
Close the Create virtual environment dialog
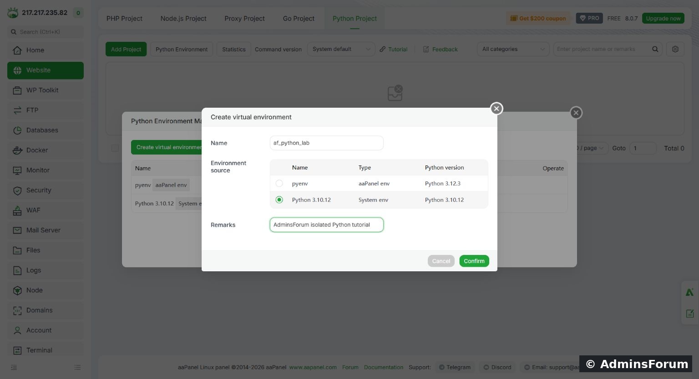coord(496,109)
